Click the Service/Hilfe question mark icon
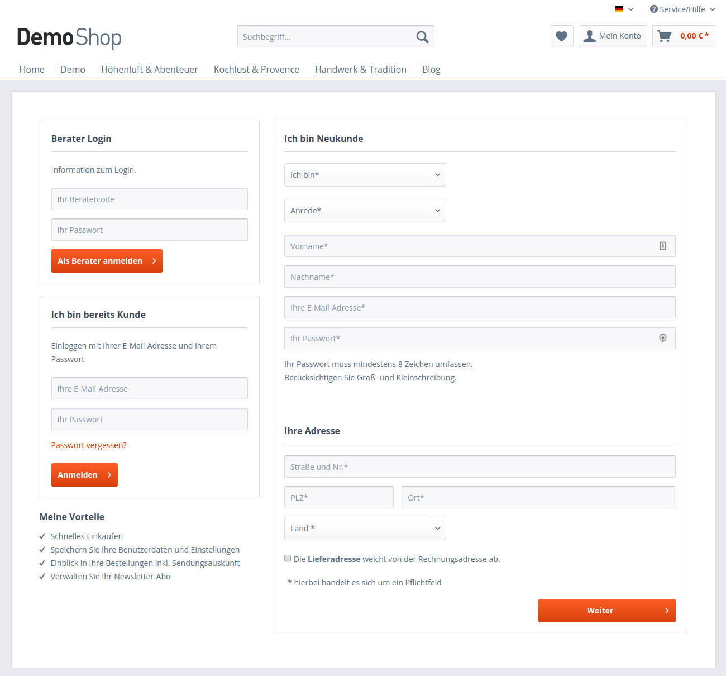This screenshot has width=726, height=676. point(653,9)
